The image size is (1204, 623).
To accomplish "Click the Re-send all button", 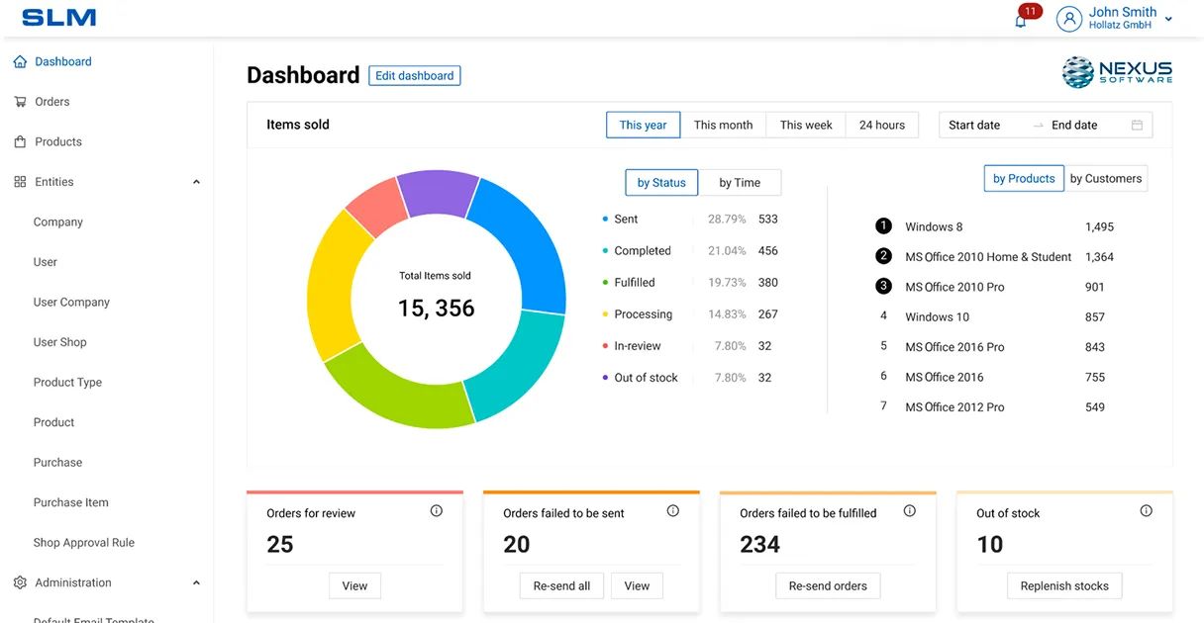I will click(561, 586).
